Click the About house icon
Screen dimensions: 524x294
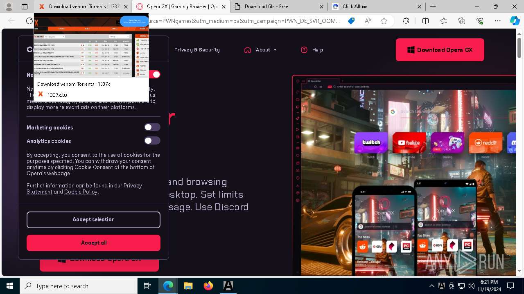[x=247, y=50]
